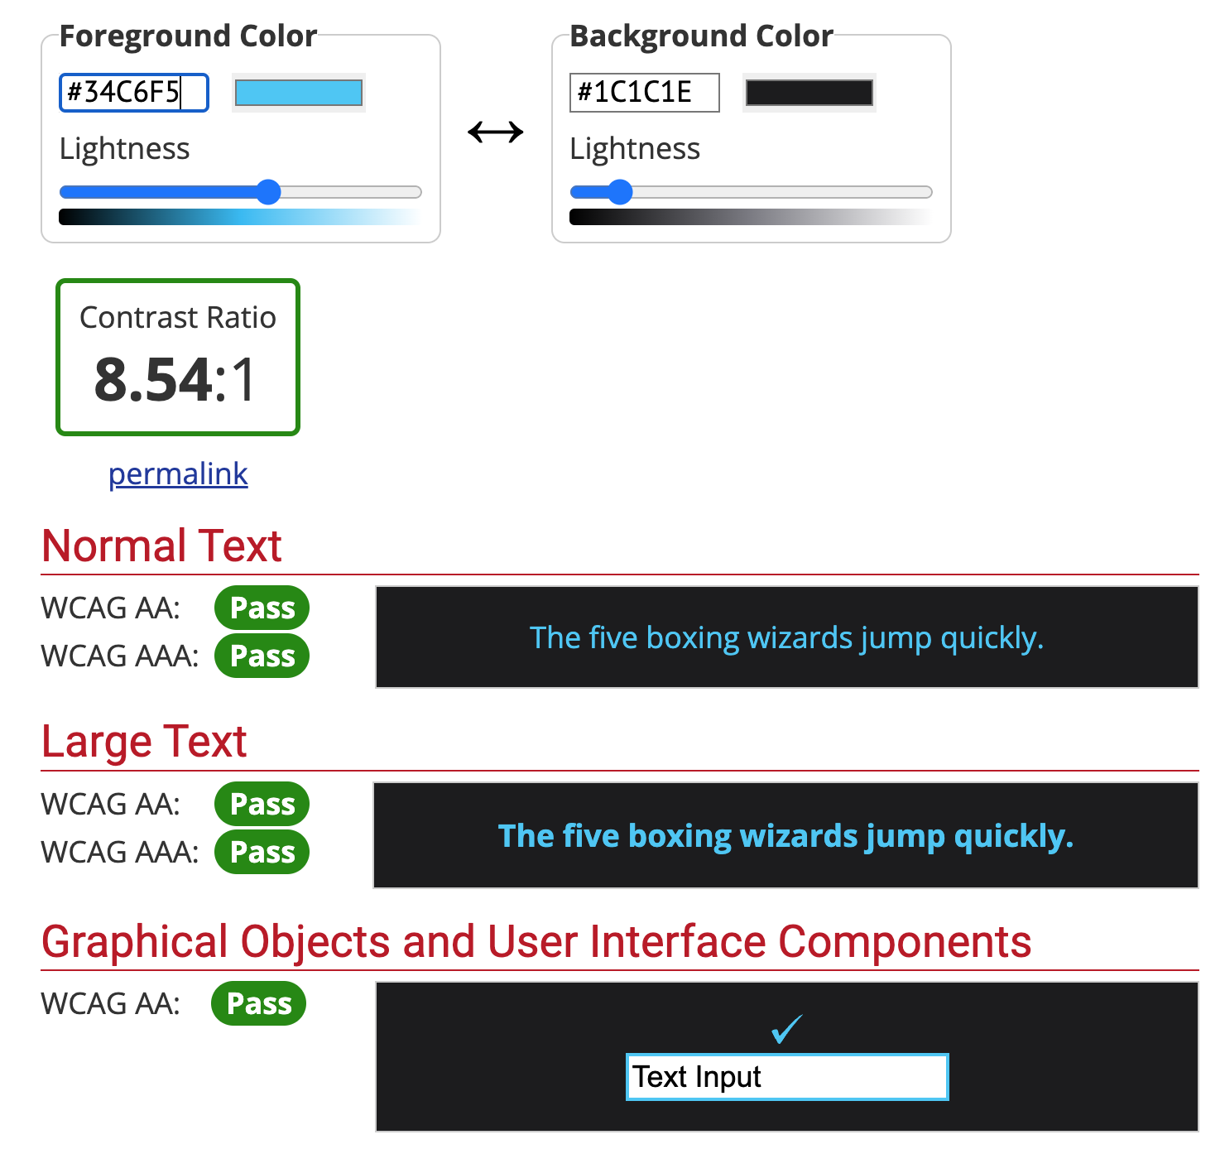Click the foreground lightness slider handle
Viewport: 1225px width, 1149px height.
pyautogui.click(x=268, y=192)
